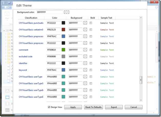Click the green color swatch in comment row
This screenshot has width=161, height=117.
tap(63, 50)
